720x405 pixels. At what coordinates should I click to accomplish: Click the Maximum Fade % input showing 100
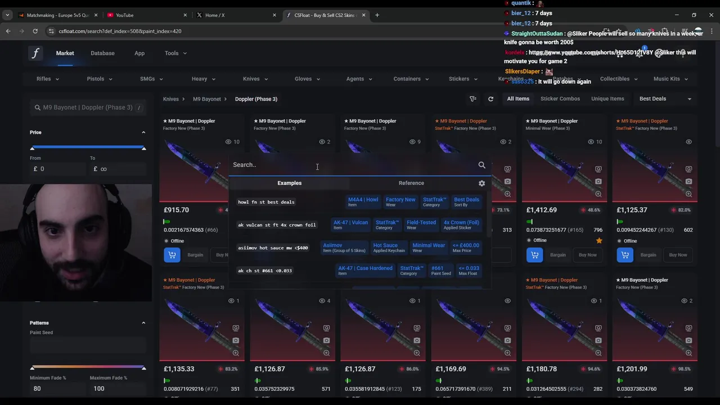pyautogui.click(x=118, y=389)
